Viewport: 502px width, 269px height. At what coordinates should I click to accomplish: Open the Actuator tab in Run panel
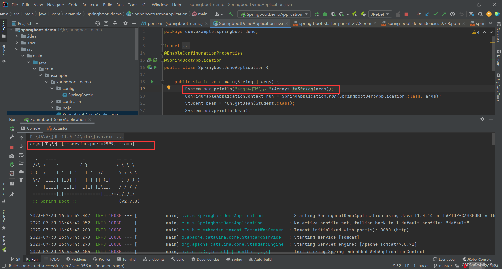57,128
